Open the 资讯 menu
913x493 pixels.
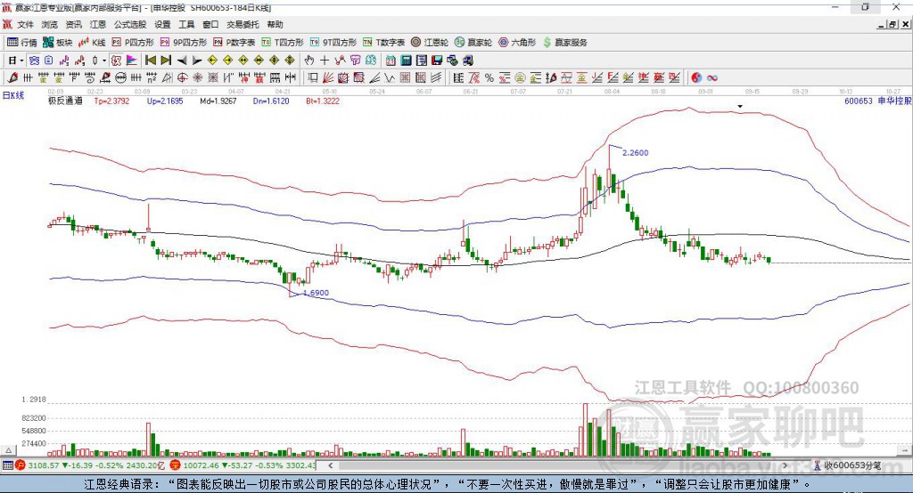click(73, 24)
